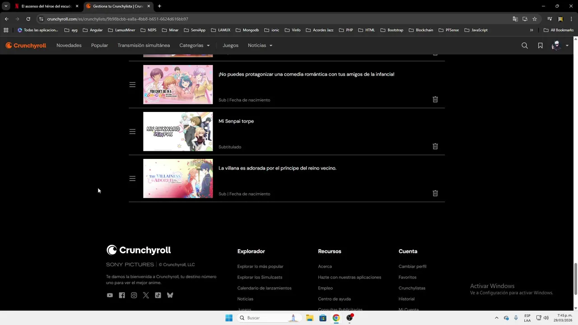Viewport: 578px width, 325px height.
Task: Open the Crunchyroll search icon
Action: [525, 46]
